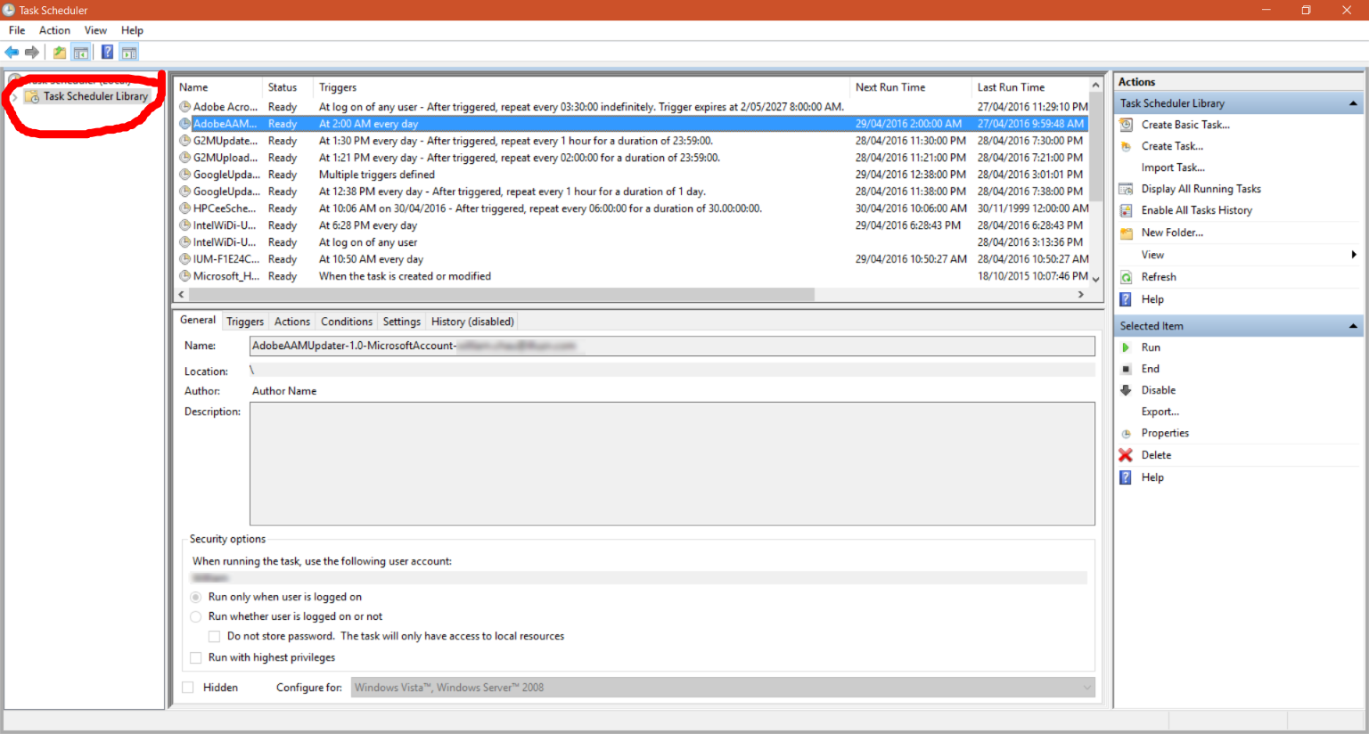The image size is (1369, 734).
Task: Sort by the Last Run Time column header
Action: click(1030, 87)
